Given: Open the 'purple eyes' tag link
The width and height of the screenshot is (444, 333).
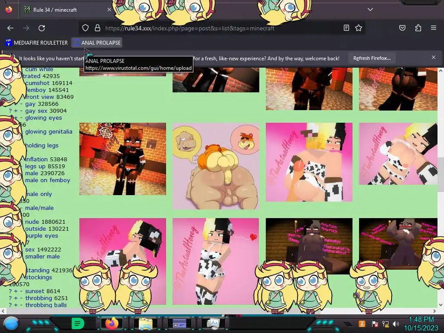Looking at the screenshot, I should pos(42,235).
